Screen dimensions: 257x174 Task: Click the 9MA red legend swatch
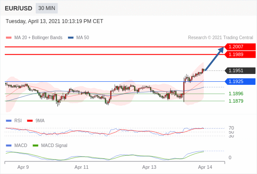point(30,121)
